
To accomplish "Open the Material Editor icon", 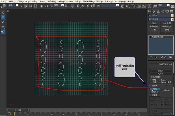I will [150, 6].
